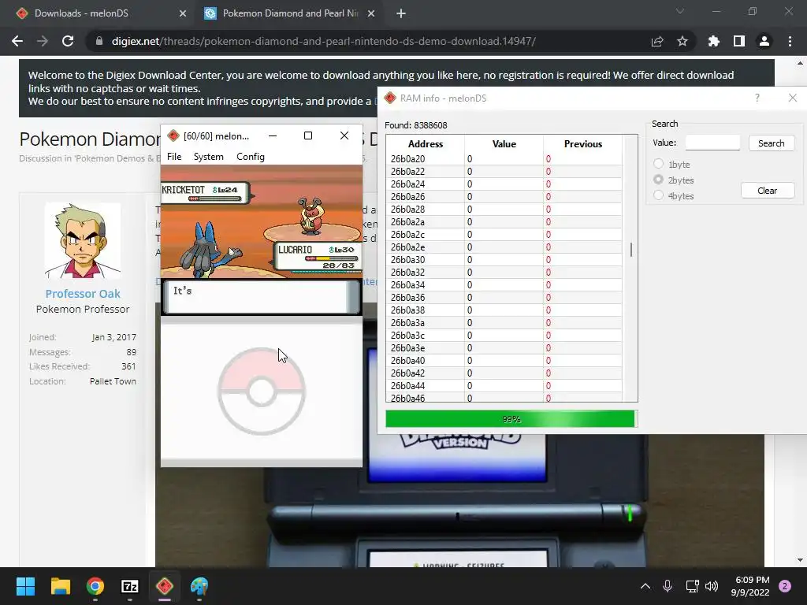This screenshot has height=605, width=807.
Task: Click the green 99% progress bar
Action: click(x=510, y=419)
